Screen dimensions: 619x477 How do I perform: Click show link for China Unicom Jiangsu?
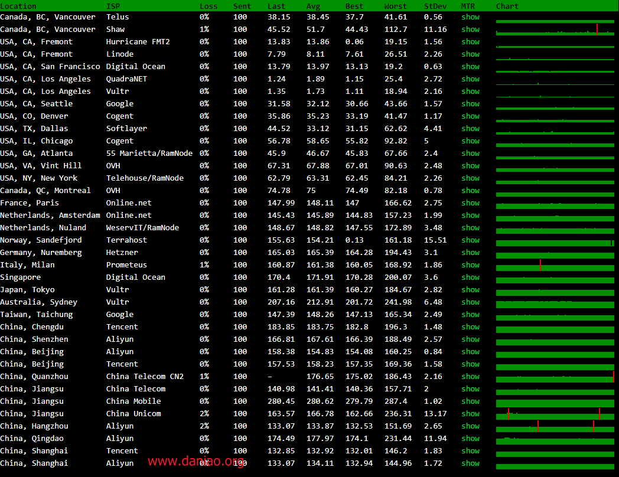pyautogui.click(x=470, y=414)
